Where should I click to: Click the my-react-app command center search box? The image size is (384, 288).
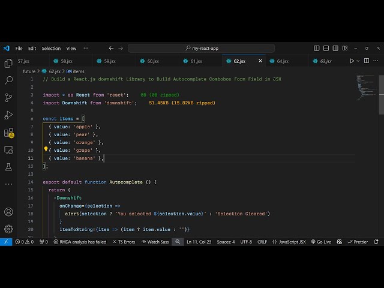point(201,48)
